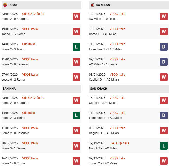Click the W badge for AC Milan 1 - 0 Lecce
Screen dimensions: 169x167
click(164, 16)
